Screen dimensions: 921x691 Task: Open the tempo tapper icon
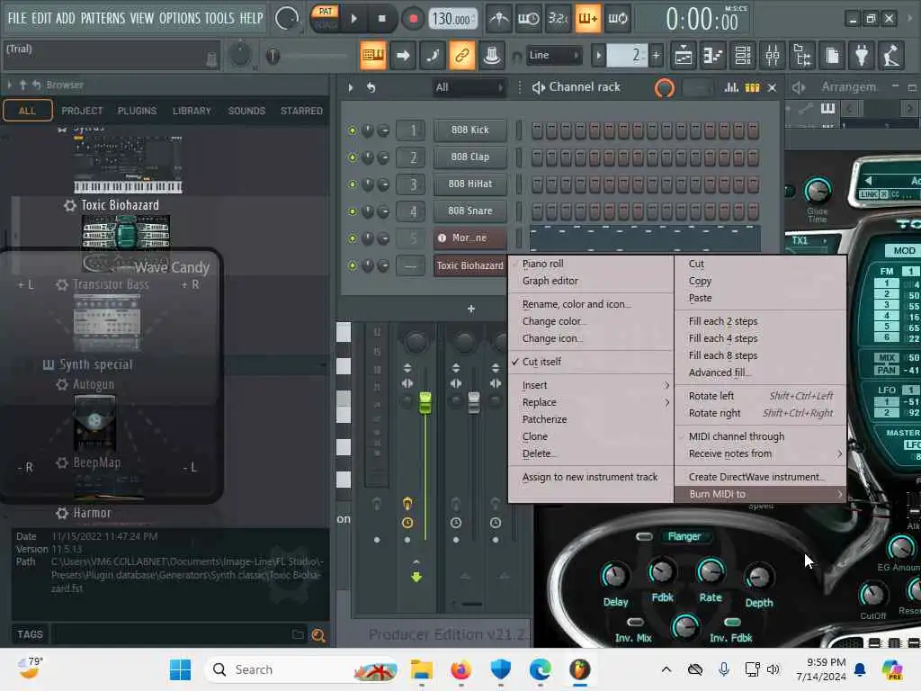pos(891,56)
